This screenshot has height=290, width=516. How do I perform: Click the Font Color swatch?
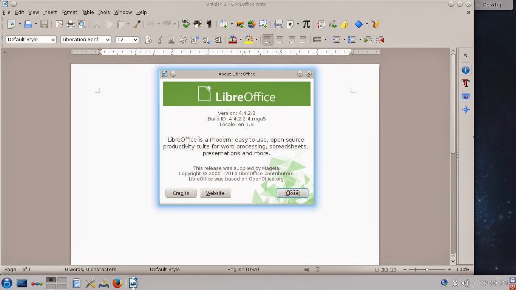pyautogui.click(x=233, y=40)
